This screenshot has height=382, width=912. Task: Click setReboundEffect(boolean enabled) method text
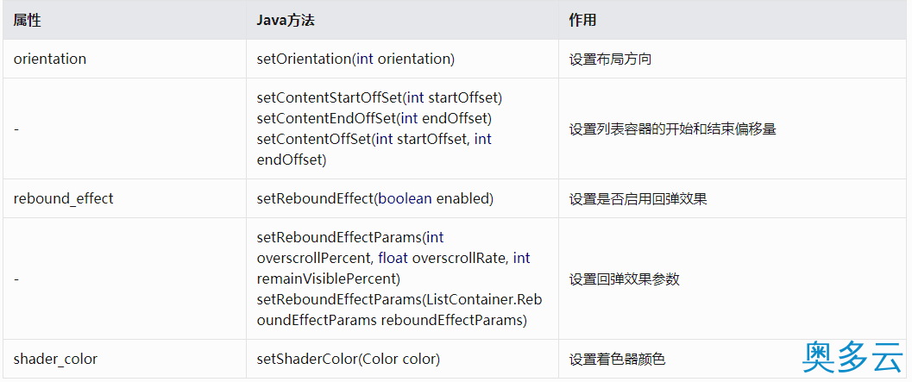click(x=374, y=198)
